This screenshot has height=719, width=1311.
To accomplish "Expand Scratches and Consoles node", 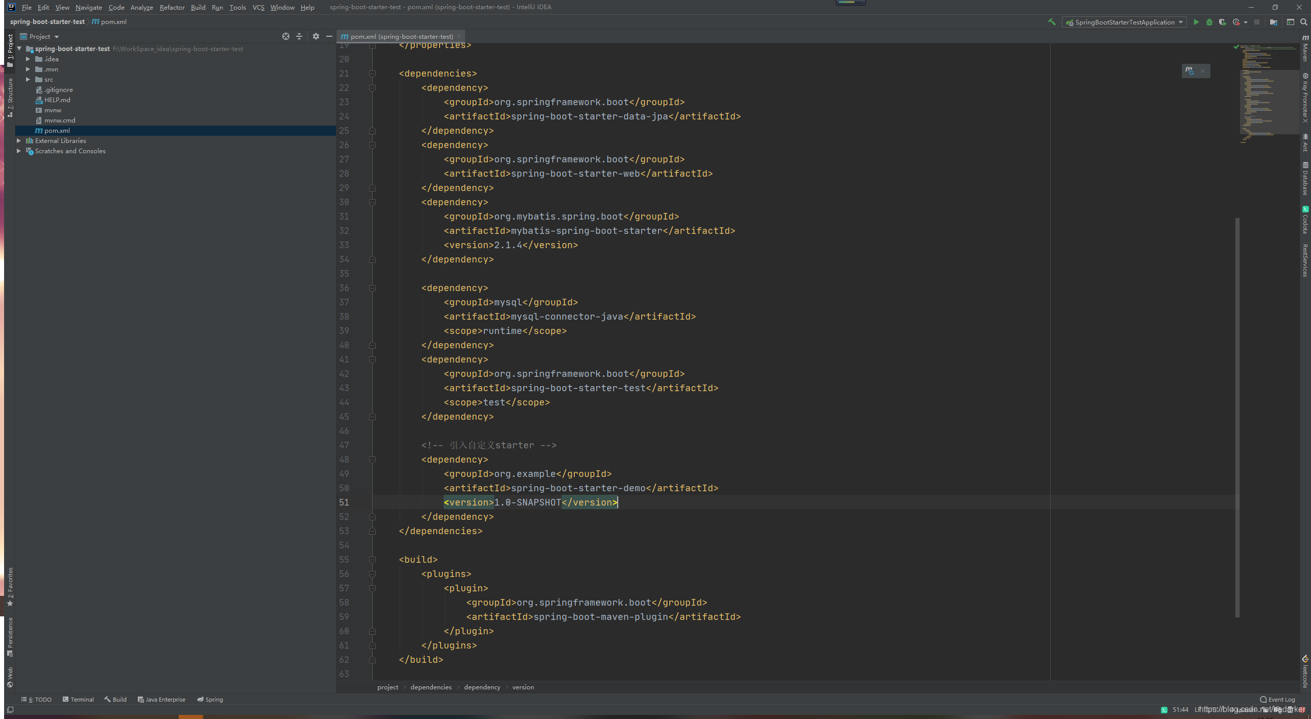I will click(x=19, y=151).
